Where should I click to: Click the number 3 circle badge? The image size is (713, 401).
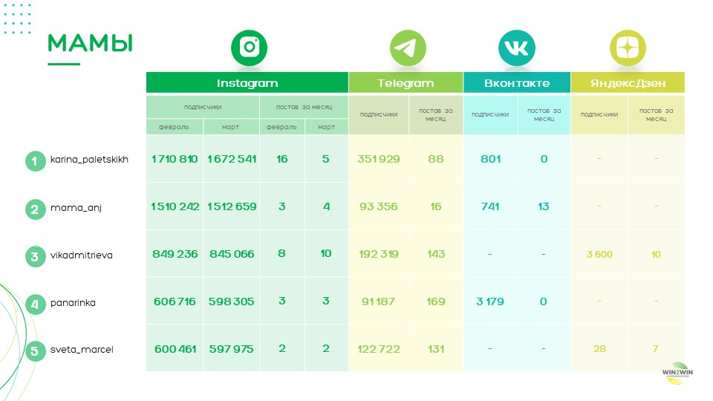coord(35,257)
